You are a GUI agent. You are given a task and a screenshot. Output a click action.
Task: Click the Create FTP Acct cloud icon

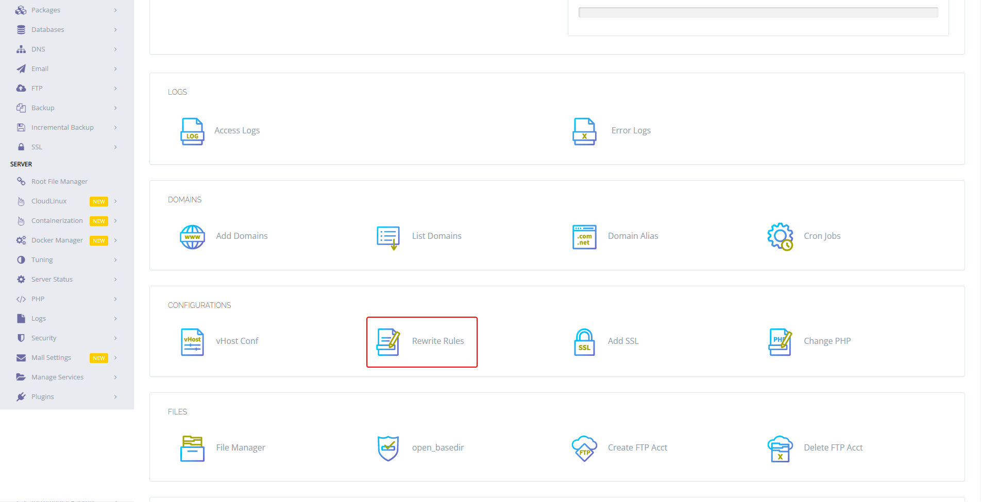tap(584, 448)
